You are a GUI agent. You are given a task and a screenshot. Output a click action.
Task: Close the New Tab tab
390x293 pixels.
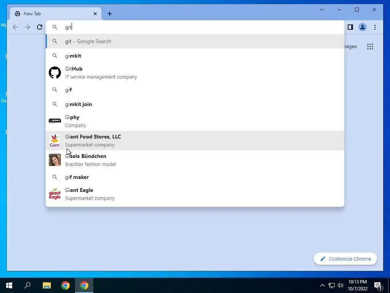click(x=95, y=14)
